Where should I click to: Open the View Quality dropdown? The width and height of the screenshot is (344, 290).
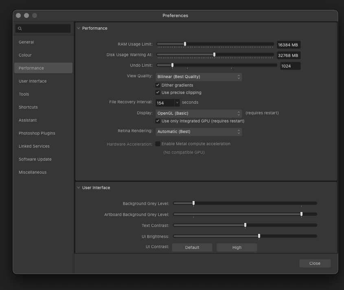pyautogui.click(x=199, y=77)
